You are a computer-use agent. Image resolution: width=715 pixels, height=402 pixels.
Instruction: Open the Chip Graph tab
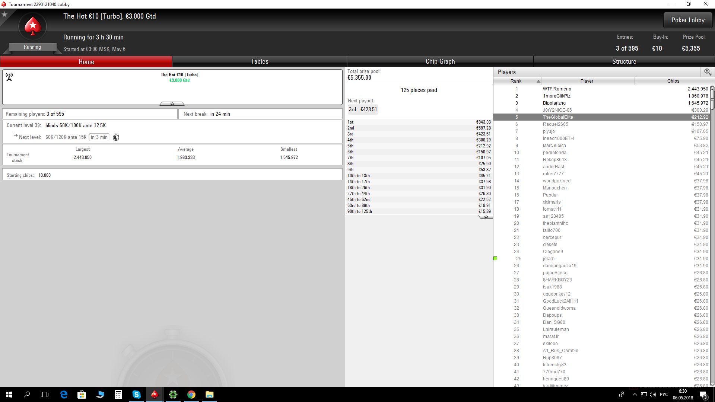coord(440,61)
